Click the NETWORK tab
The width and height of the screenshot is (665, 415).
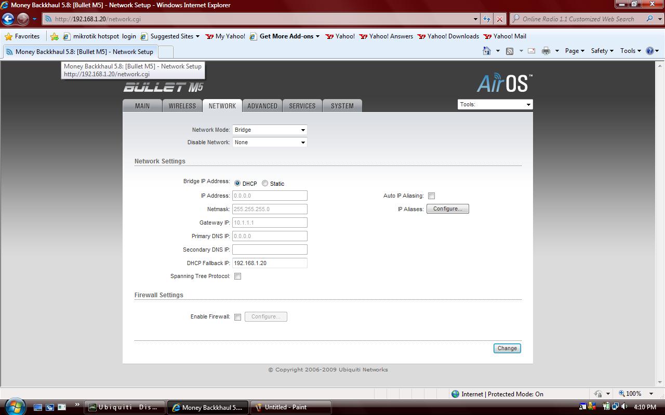tap(222, 106)
